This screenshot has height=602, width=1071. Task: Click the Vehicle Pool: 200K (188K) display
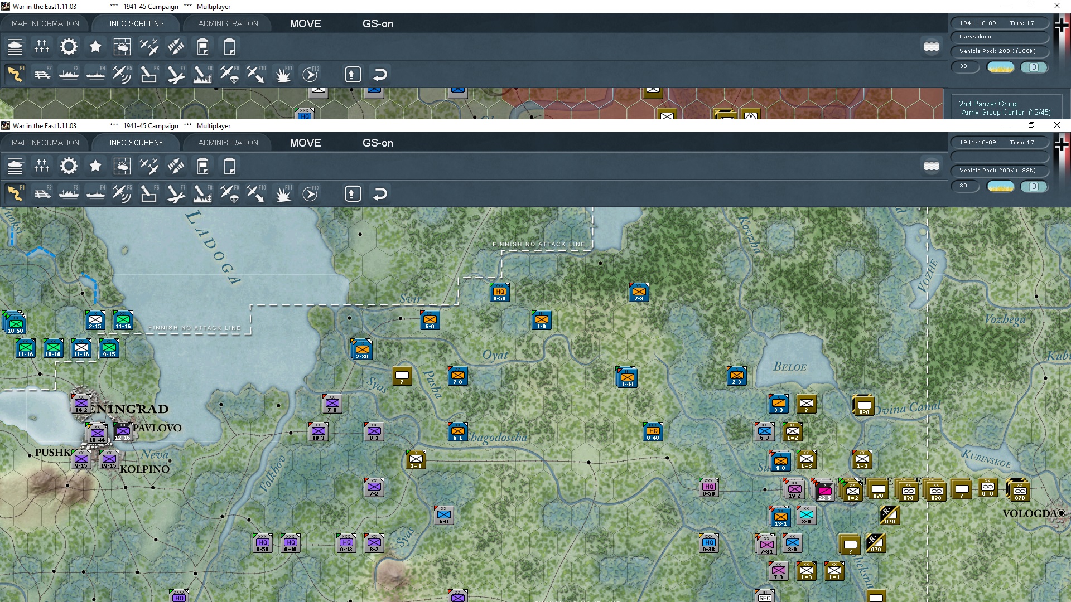(1000, 171)
